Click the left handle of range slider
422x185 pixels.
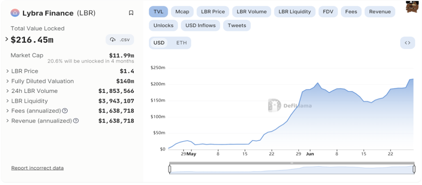click(x=170, y=169)
